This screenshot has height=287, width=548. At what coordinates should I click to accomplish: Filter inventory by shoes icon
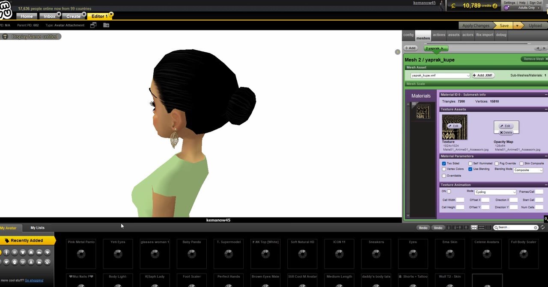(x=39, y=252)
